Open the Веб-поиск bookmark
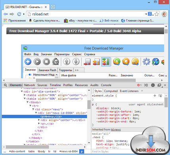Viewport: 170px width, 155px height. 109,21
